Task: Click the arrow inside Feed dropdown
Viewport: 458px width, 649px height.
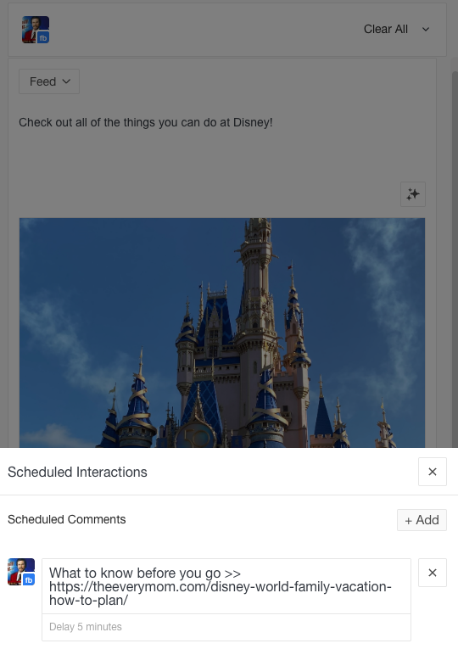Action: pyautogui.click(x=66, y=81)
